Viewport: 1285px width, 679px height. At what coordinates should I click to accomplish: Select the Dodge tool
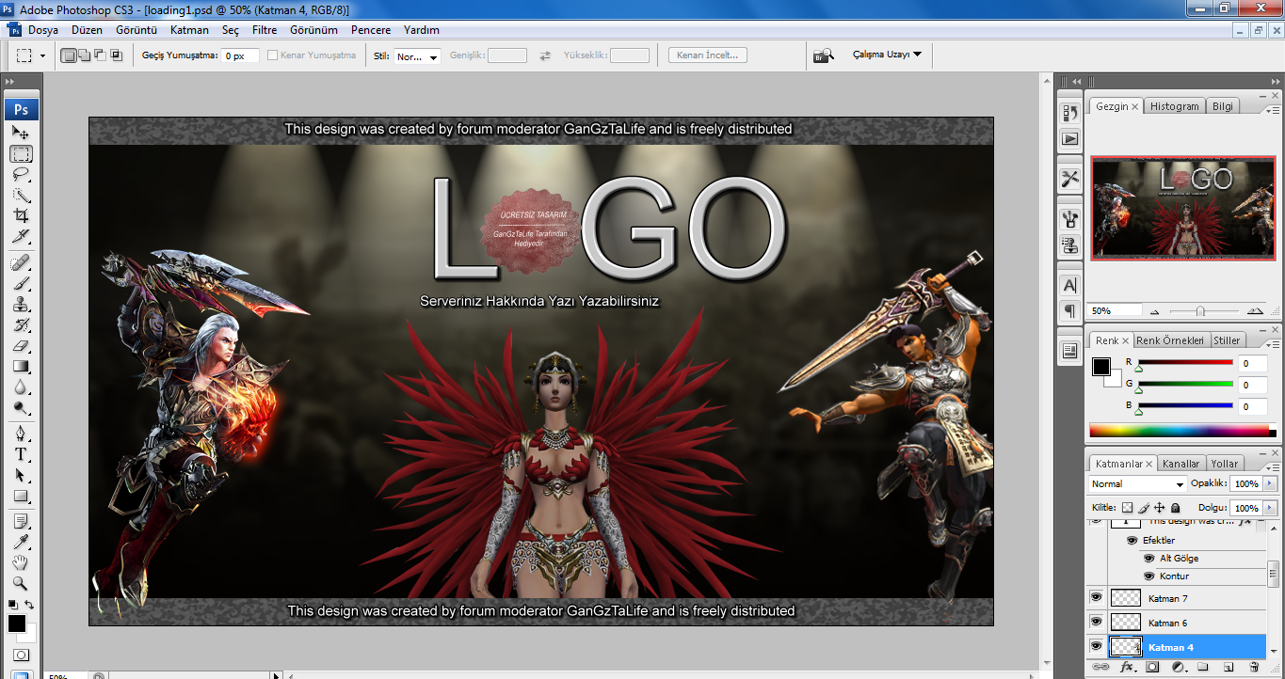click(x=21, y=407)
